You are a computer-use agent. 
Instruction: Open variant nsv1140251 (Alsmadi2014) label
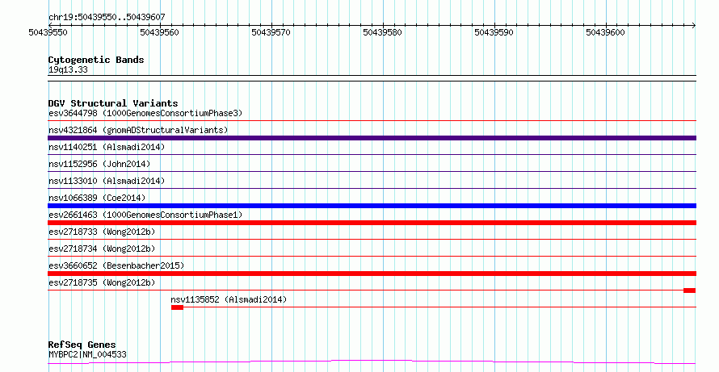[x=107, y=147]
